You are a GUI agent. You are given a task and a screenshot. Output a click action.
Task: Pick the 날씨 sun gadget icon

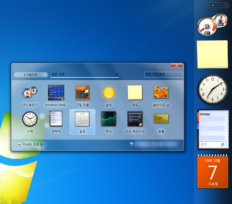(x=109, y=93)
